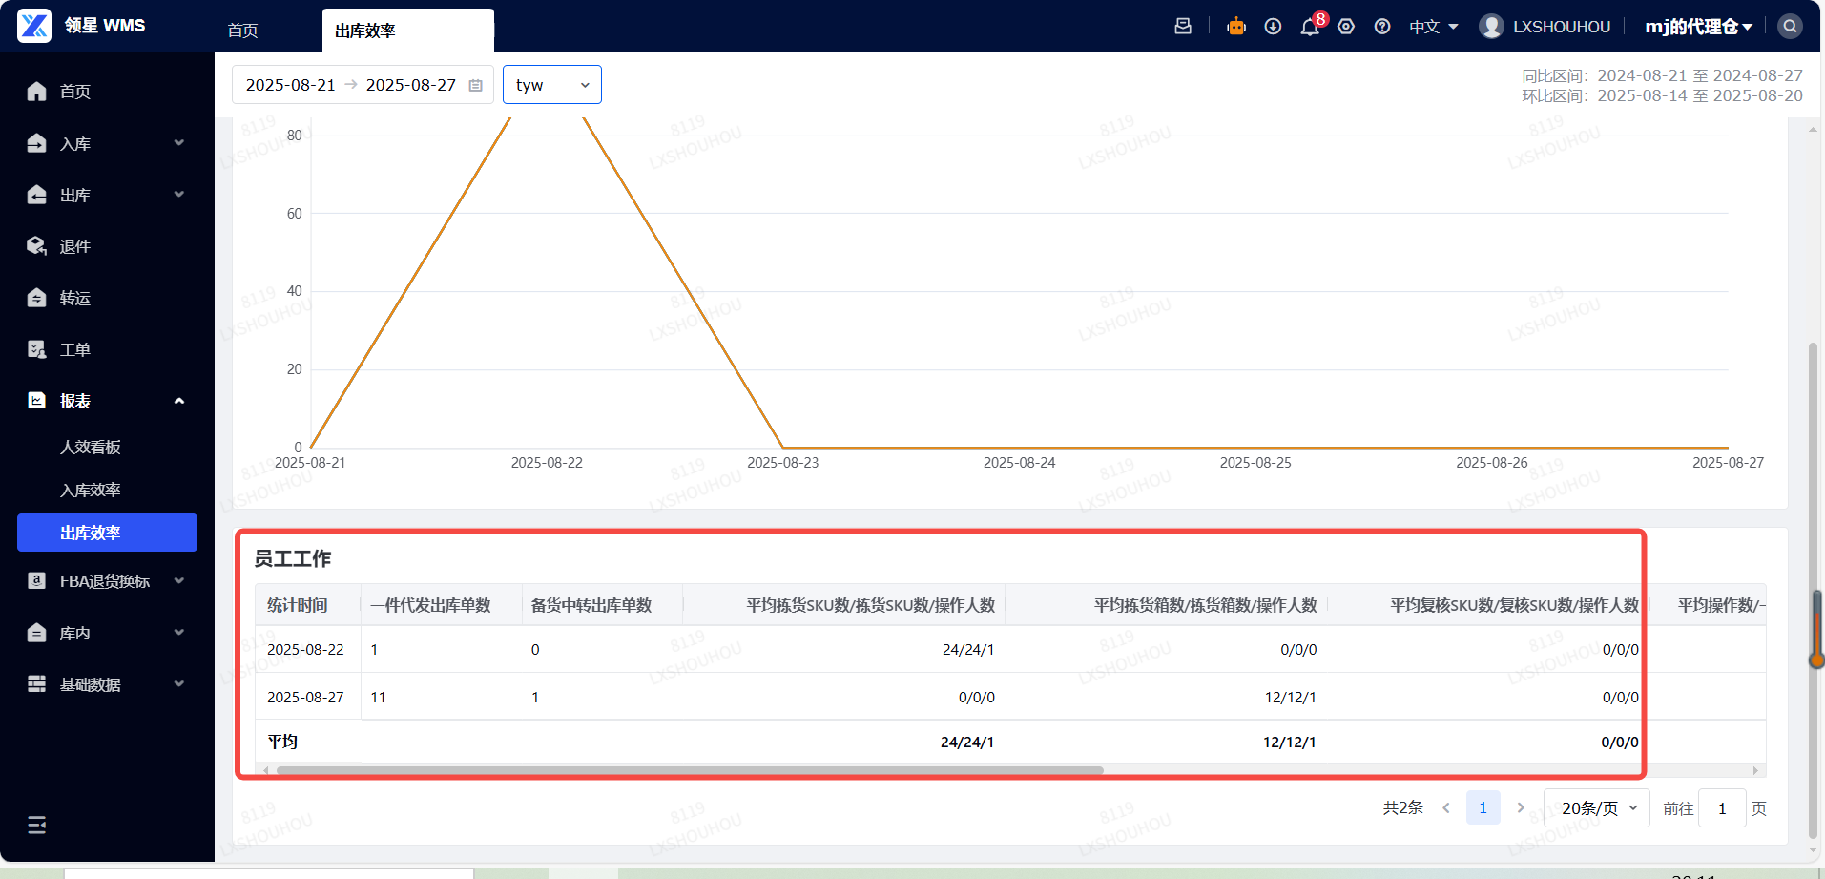Open the 20条/页 page size dropdown
The height and width of the screenshot is (879, 1825).
pos(1597,808)
